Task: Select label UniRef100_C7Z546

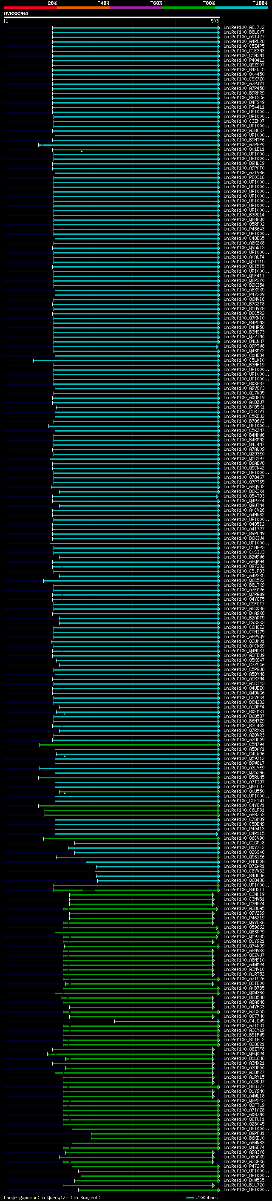Action: coord(244,665)
